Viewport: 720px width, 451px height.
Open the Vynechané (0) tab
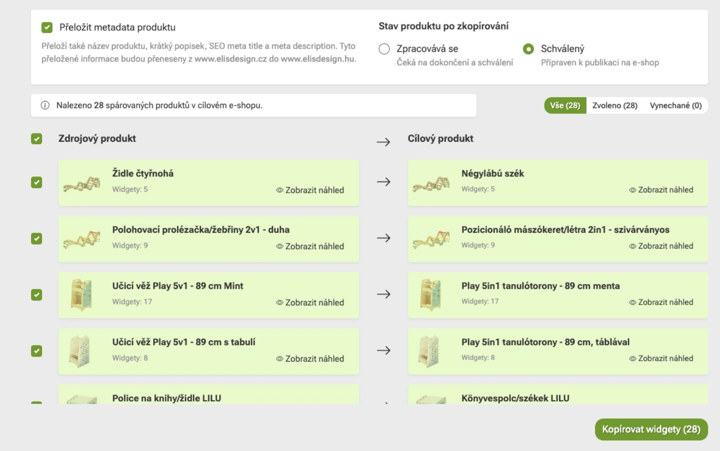pos(675,105)
